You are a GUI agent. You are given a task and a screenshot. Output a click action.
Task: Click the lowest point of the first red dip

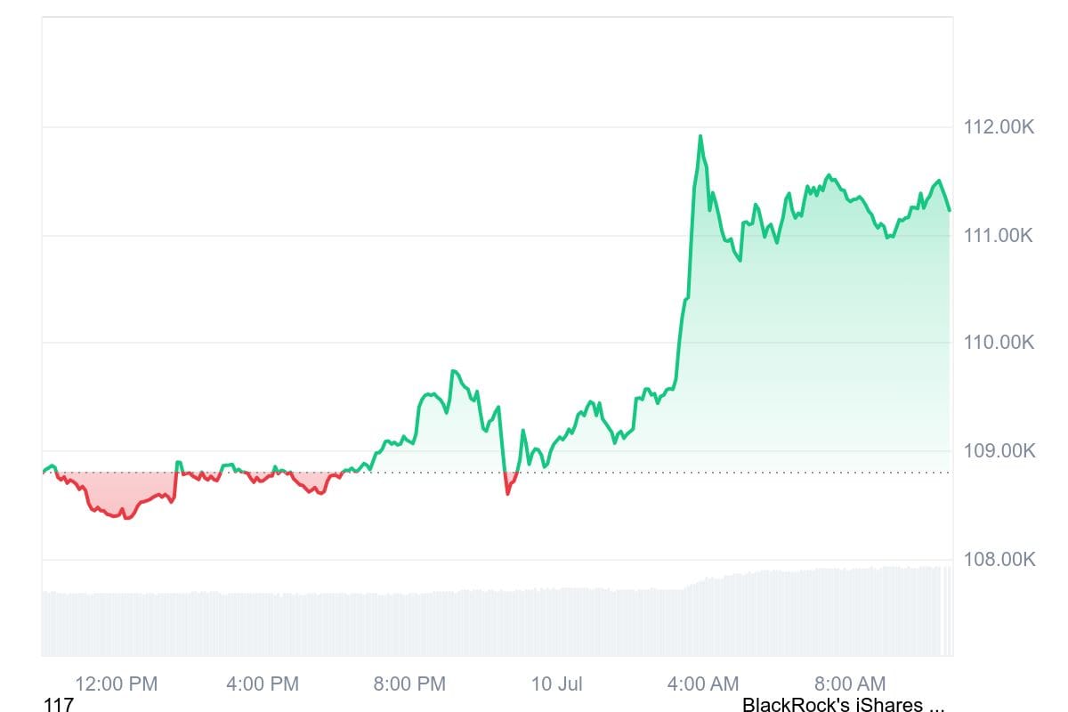125,517
